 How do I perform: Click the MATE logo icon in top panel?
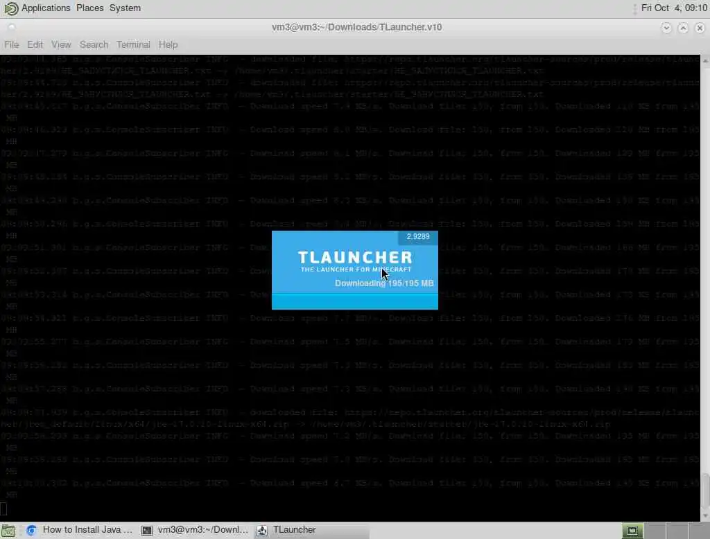click(10, 8)
